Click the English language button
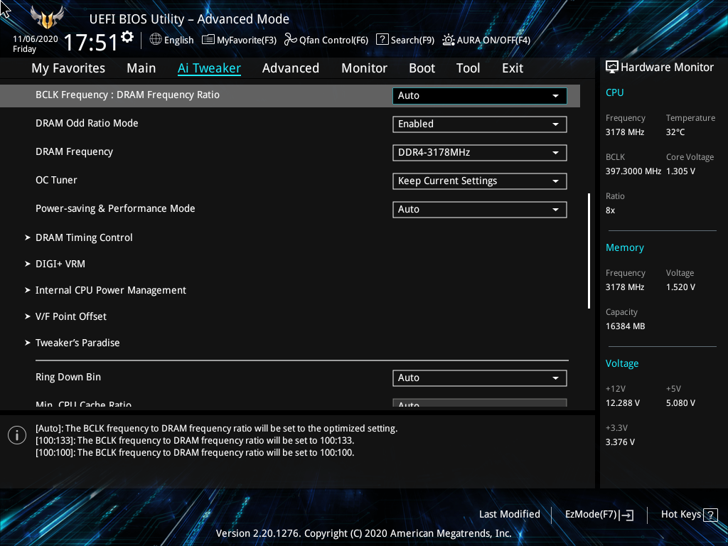The height and width of the screenshot is (546, 728). click(x=171, y=40)
